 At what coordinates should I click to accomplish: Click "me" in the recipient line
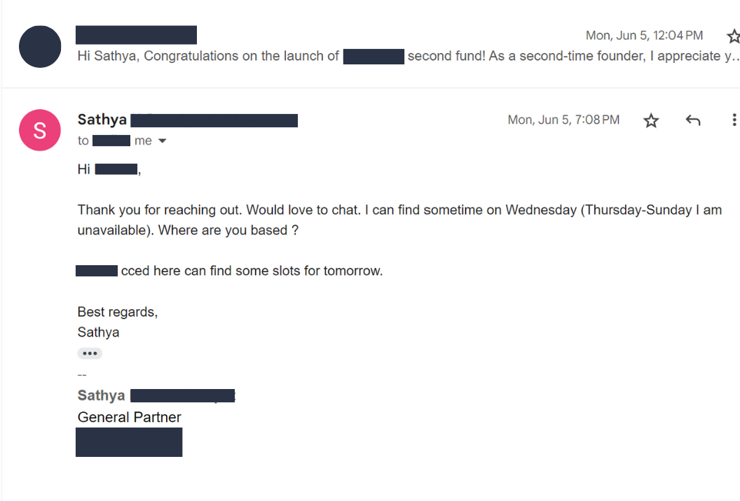coord(143,141)
